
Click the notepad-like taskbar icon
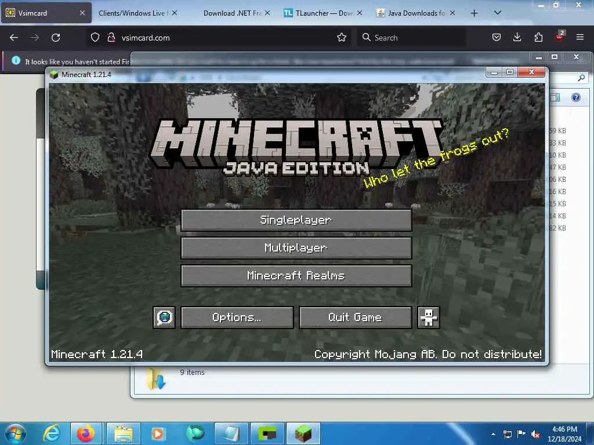[231, 433]
